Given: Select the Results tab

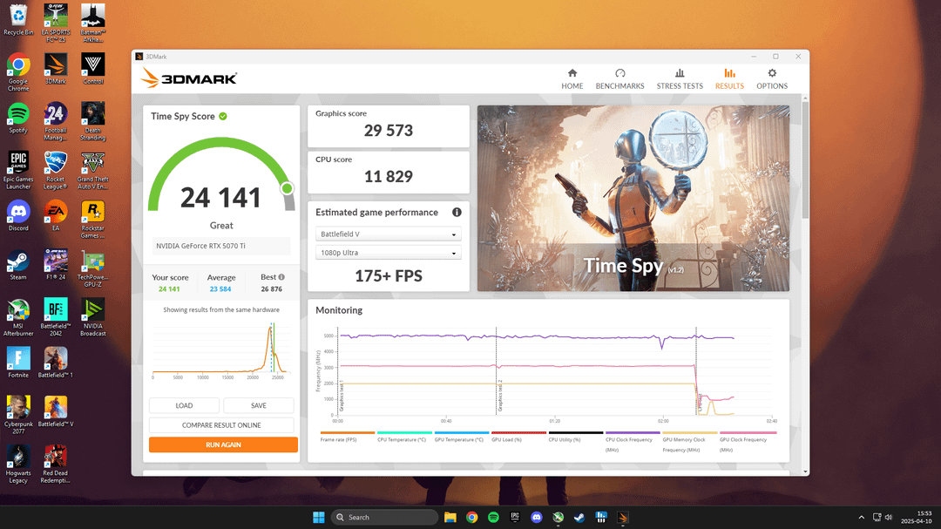Looking at the screenshot, I should 729,78.
